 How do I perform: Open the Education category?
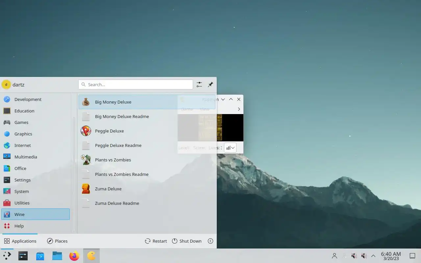coord(36,111)
